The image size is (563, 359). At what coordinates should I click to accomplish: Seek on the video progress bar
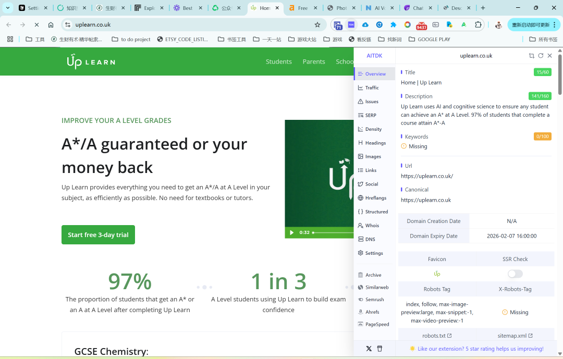[x=333, y=232]
